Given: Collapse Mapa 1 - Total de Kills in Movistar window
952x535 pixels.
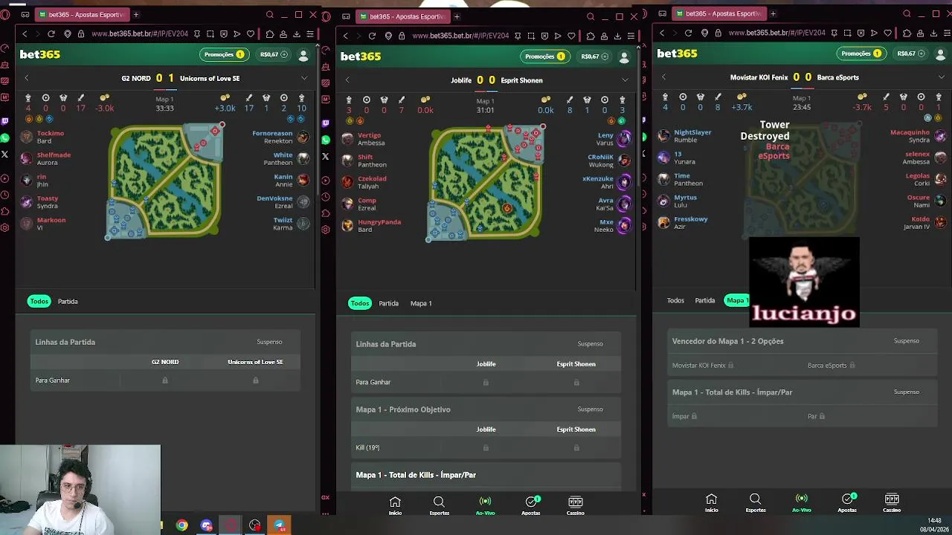Looking at the screenshot, I should pyautogui.click(x=802, y=392).
